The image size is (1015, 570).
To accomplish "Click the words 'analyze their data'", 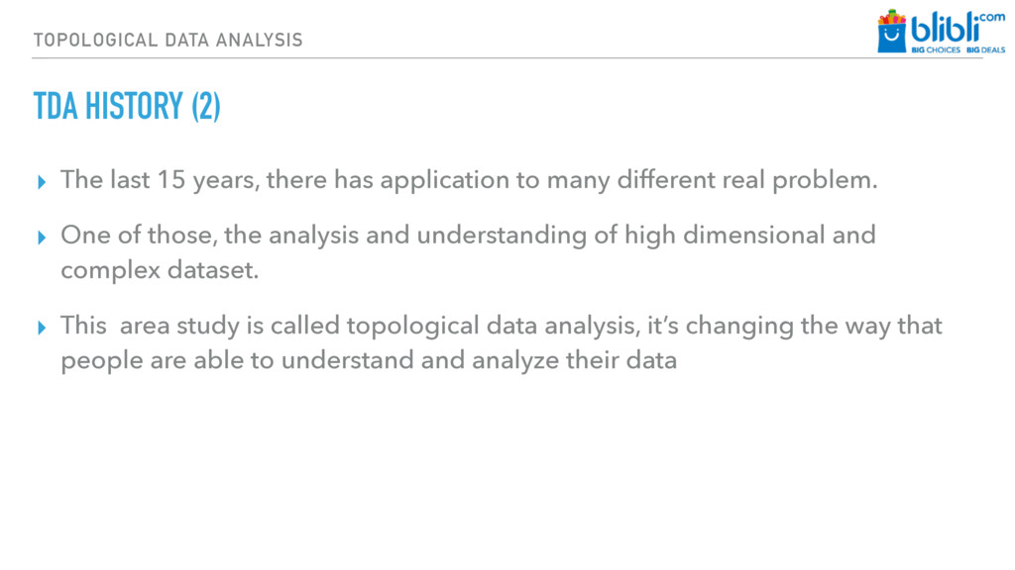I will (574, 360).
